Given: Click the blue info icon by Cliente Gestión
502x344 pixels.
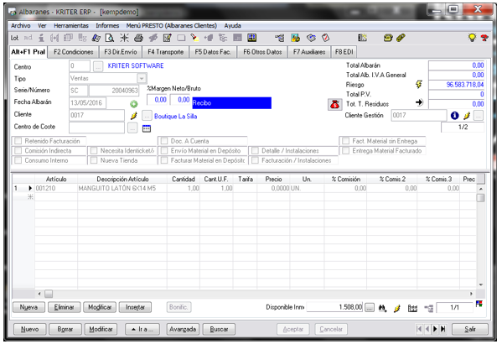Looking at the screenshot, I should [x=454, y=116].
